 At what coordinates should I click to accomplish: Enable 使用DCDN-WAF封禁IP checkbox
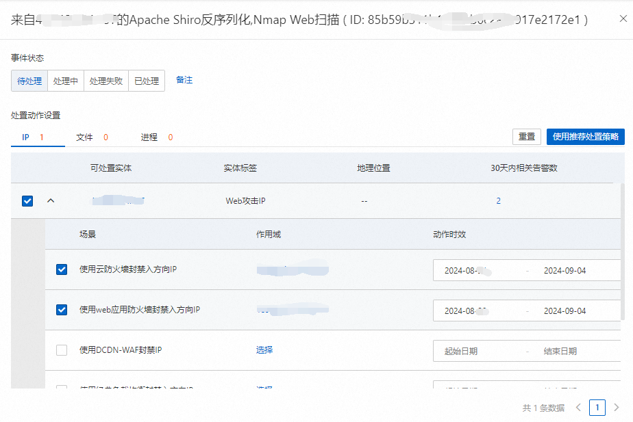click(x=62, y=350)
